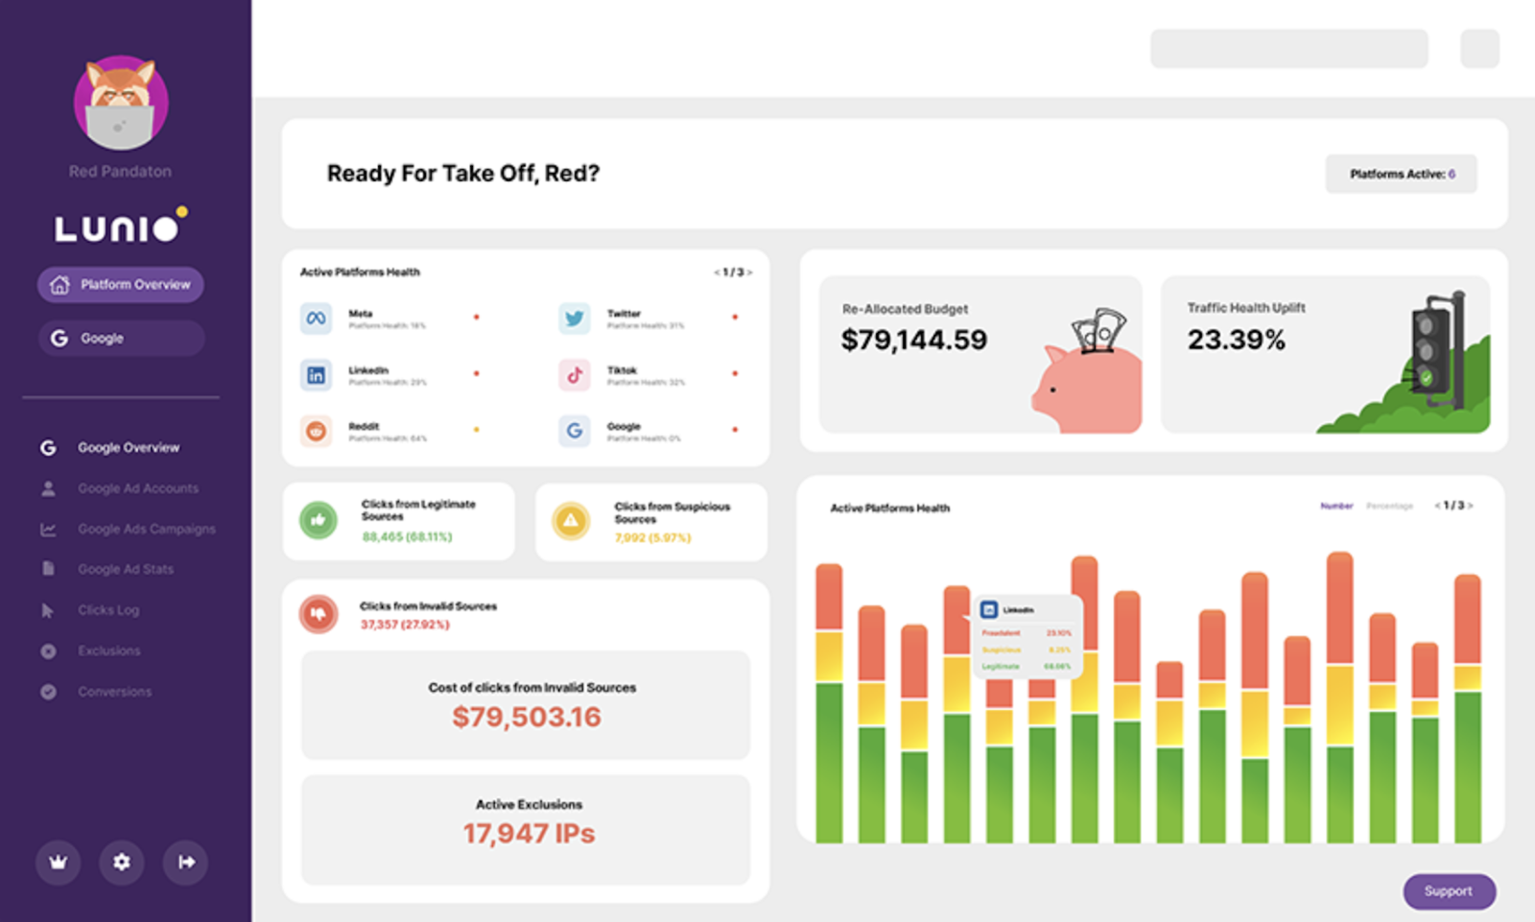This screenshot has height=922, width=1535.
Task: Open Platform Overview in the sidebar
Action: click(121, 285)
